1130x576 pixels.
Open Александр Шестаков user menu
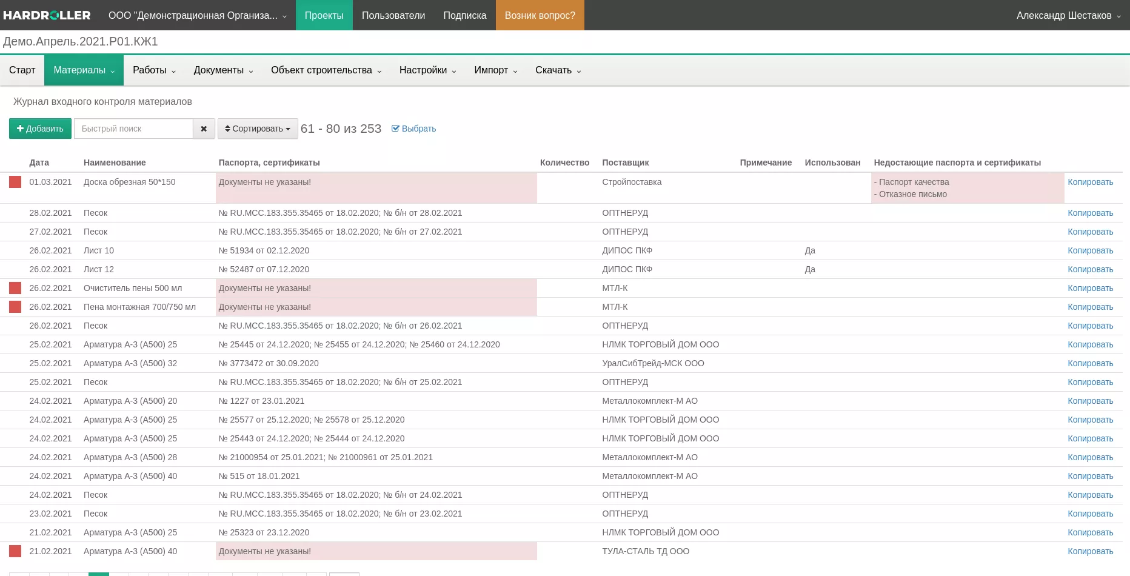tap(1068, 15)
